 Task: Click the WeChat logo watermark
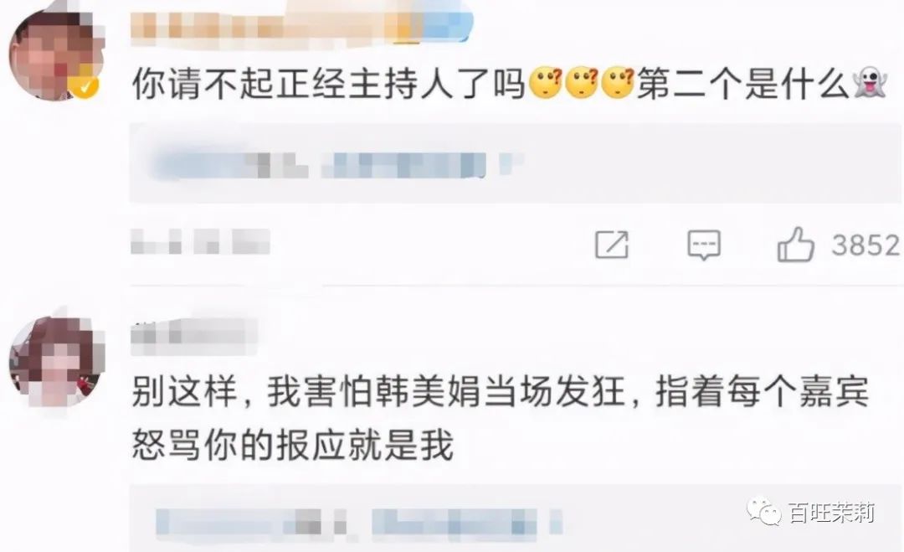tap(764, 510)
